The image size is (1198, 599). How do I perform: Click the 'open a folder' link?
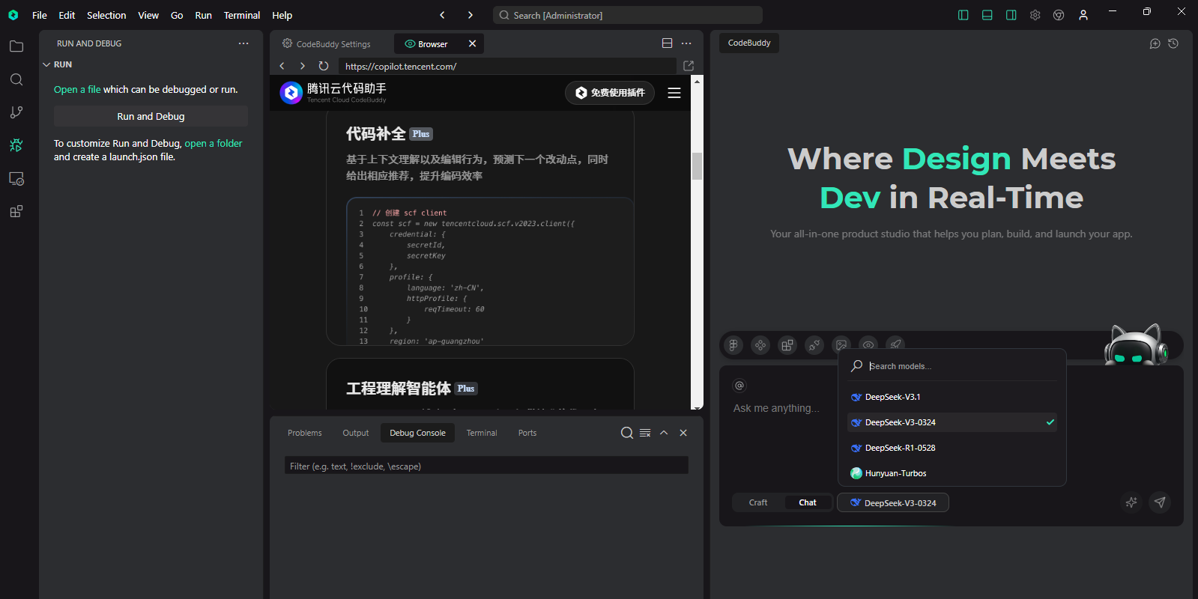(214, 143)
